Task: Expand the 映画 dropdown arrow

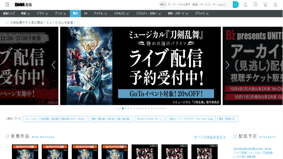Action: point(28,14)
